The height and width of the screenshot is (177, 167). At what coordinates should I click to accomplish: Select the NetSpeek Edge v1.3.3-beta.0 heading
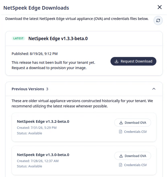(58, 39)
